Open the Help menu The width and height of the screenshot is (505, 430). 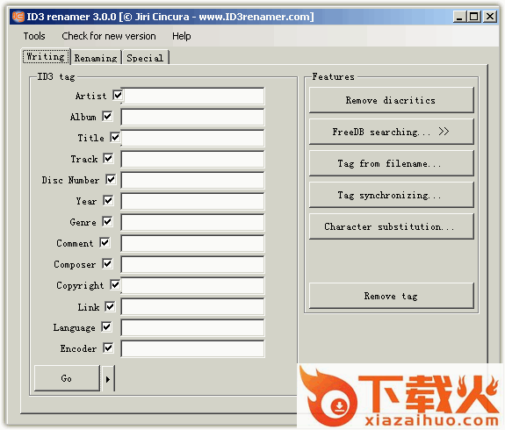coord(181,36)
